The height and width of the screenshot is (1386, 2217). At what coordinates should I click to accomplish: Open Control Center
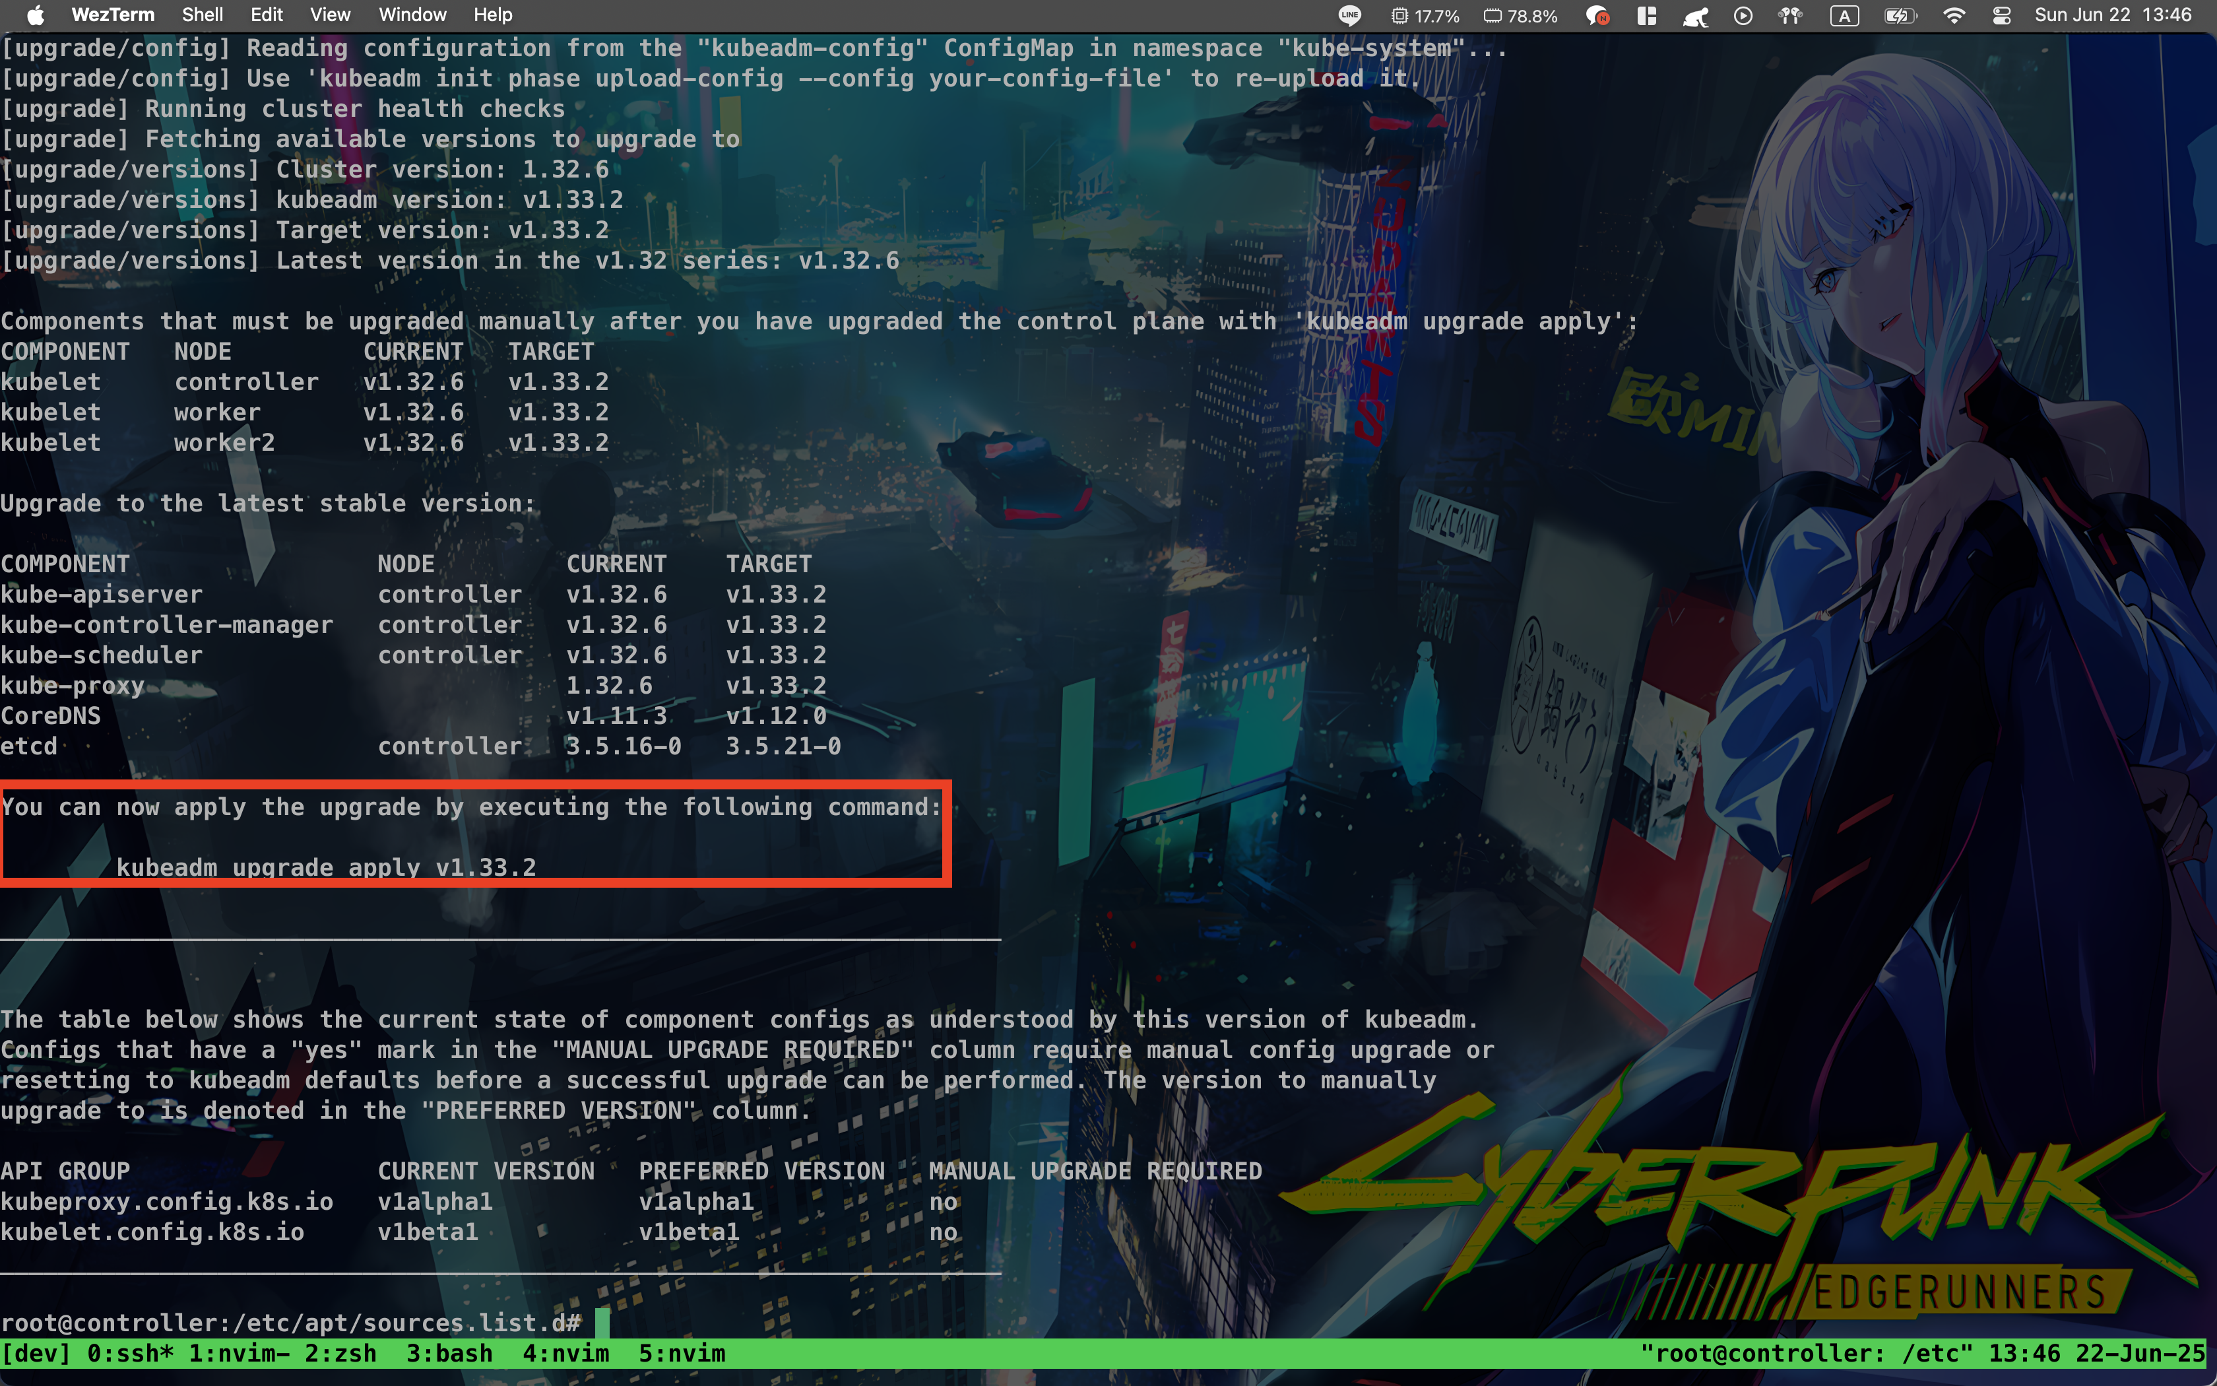click(x=2002, y=16)
